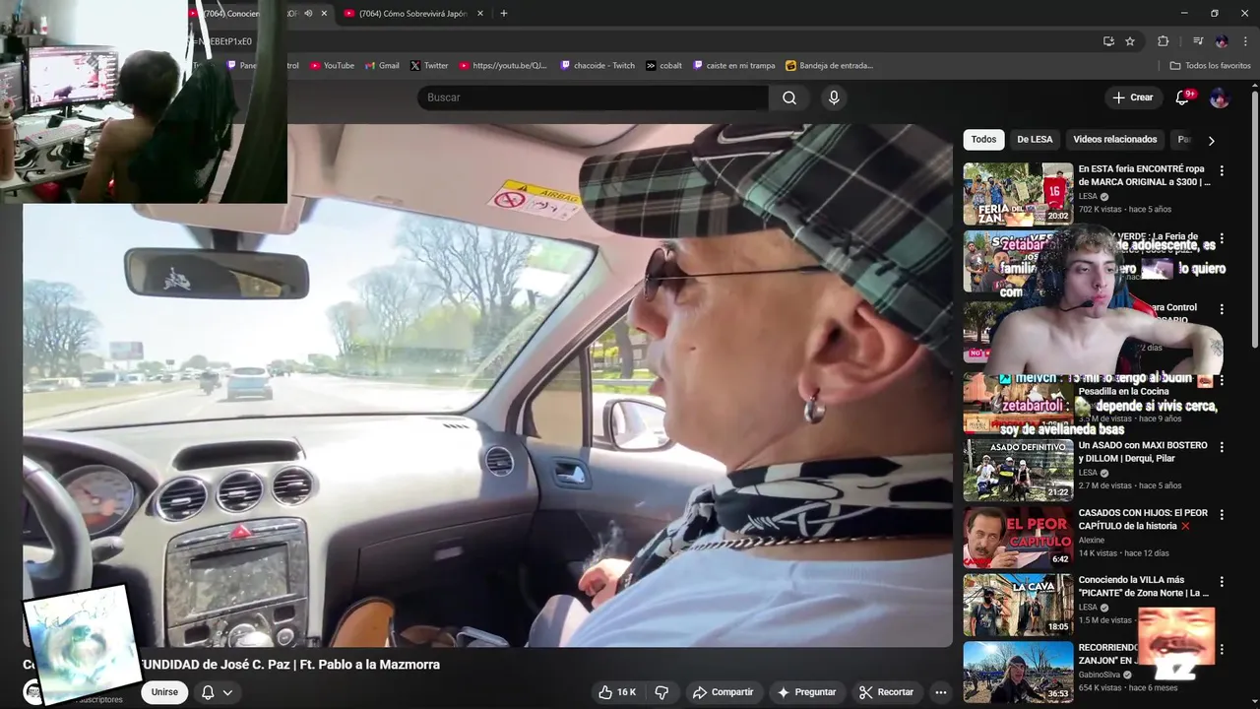Open Un ASADO con MAXI BOSTERO title
Viewport: 1260px width, 709px height.
click(x=1143, y=452)
